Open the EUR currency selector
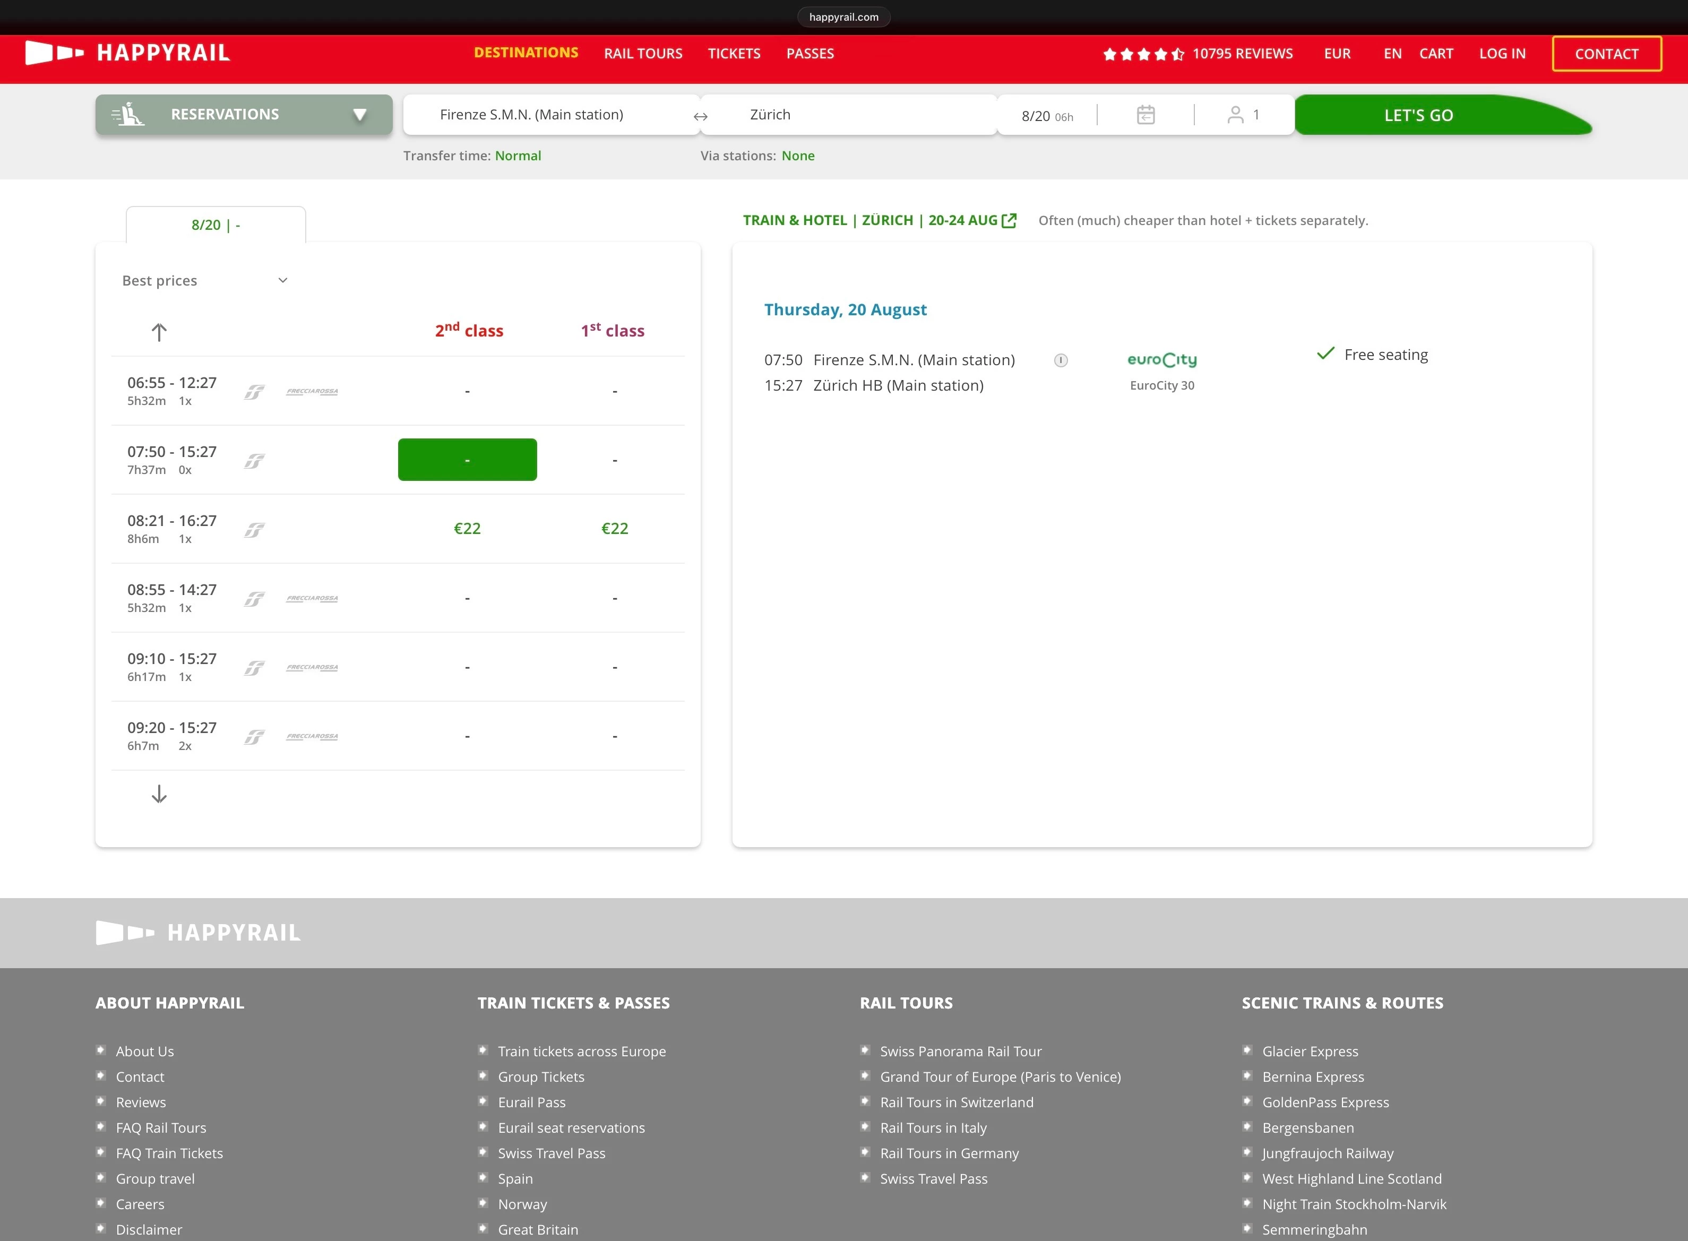 [x=1337, y=54]
